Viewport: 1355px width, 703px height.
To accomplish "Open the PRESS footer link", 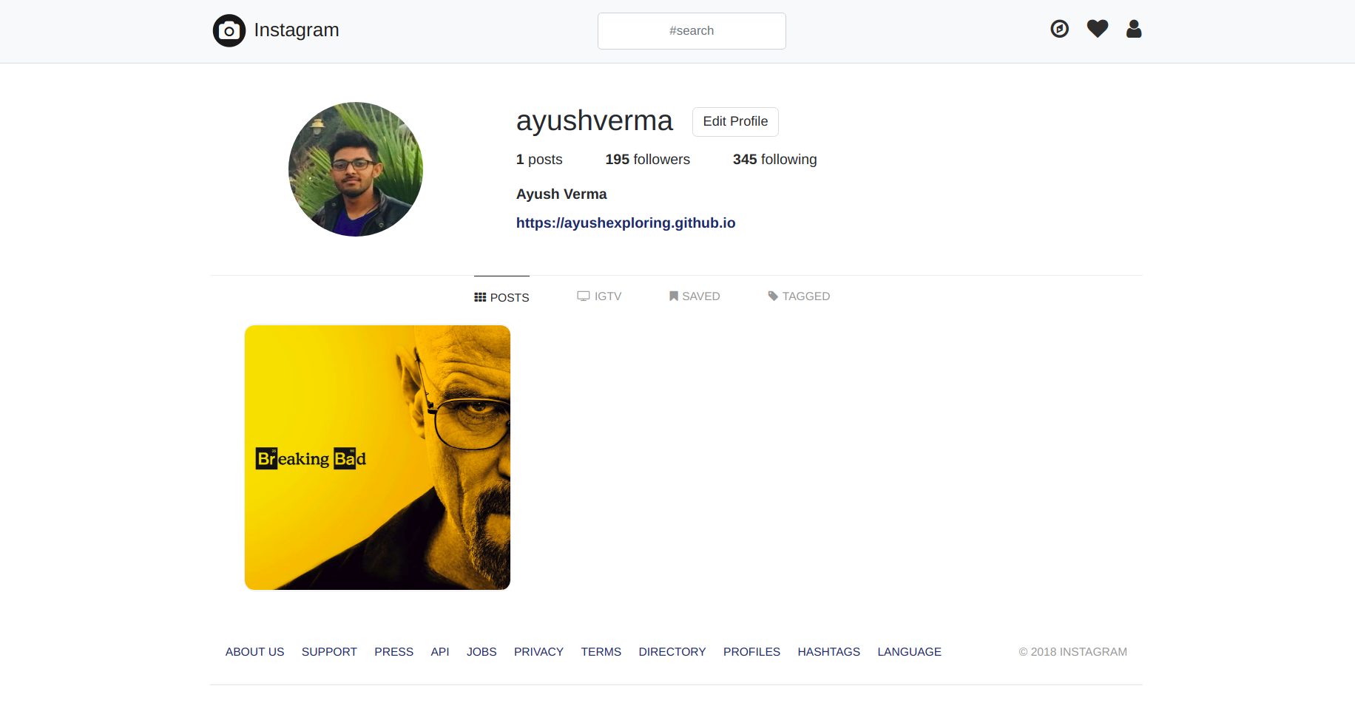I will tap(393, 652).
